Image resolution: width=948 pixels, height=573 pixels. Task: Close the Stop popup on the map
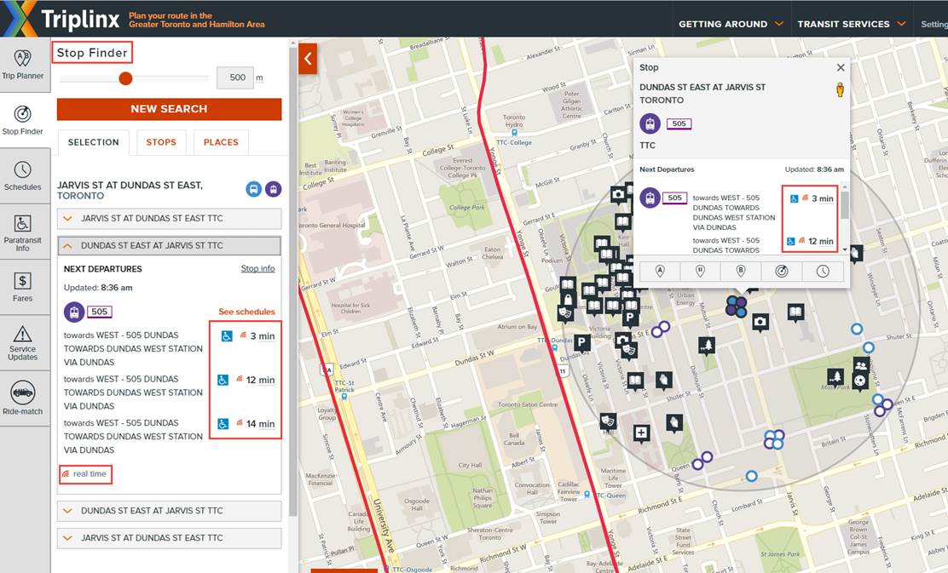tap(841, 67)
